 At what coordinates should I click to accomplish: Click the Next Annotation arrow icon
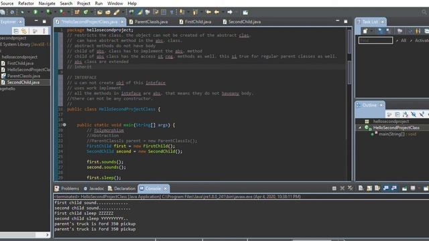182,12
